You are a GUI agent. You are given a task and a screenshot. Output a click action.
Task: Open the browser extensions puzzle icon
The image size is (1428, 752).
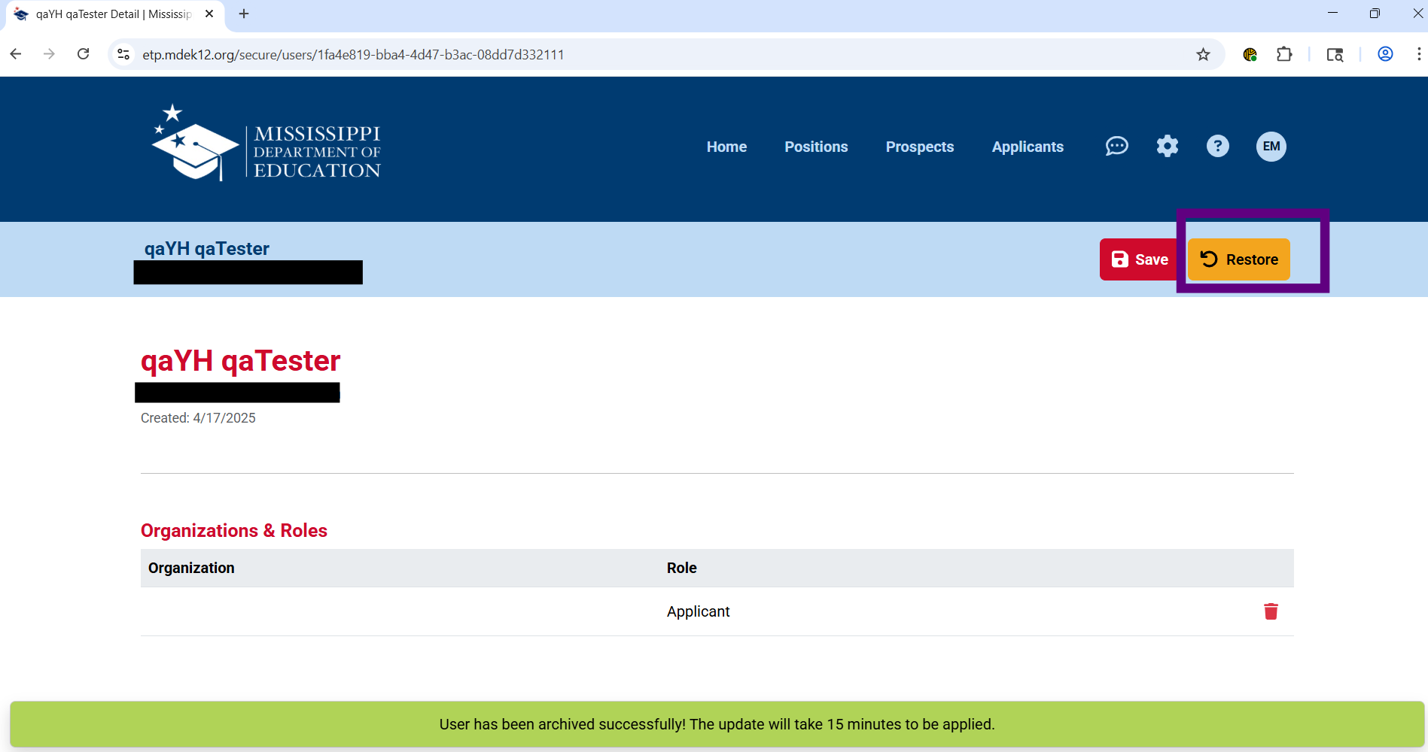tap(1284, 54)
